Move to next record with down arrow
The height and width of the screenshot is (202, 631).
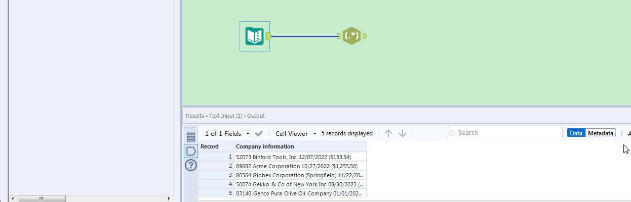click(403, 133)
